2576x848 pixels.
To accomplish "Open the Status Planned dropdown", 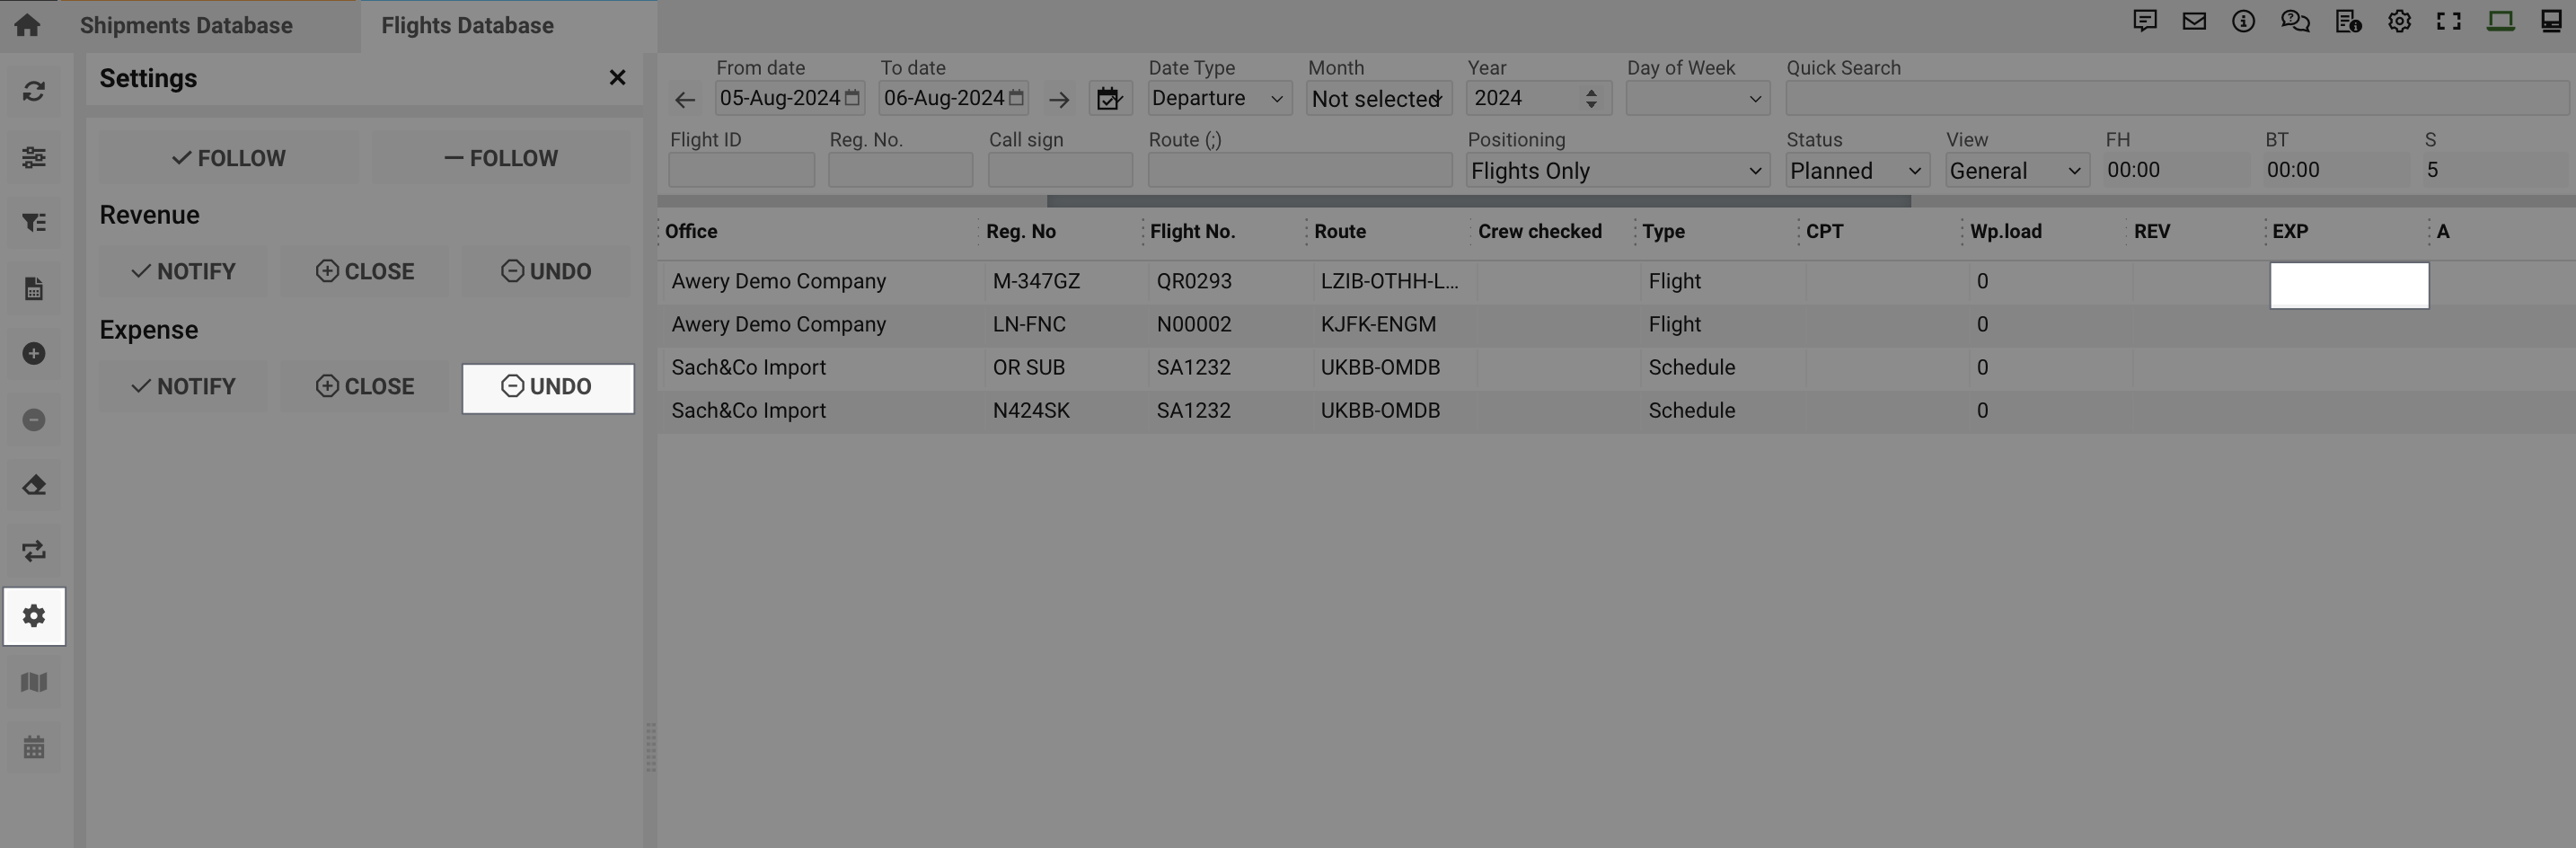I will [1855, 171].
